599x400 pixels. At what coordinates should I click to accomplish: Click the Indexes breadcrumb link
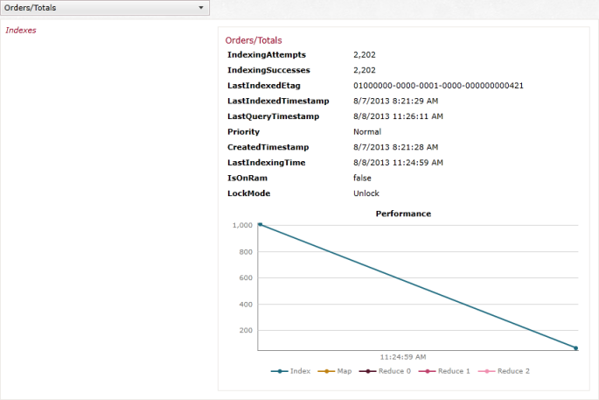click(x=21, y=31)
